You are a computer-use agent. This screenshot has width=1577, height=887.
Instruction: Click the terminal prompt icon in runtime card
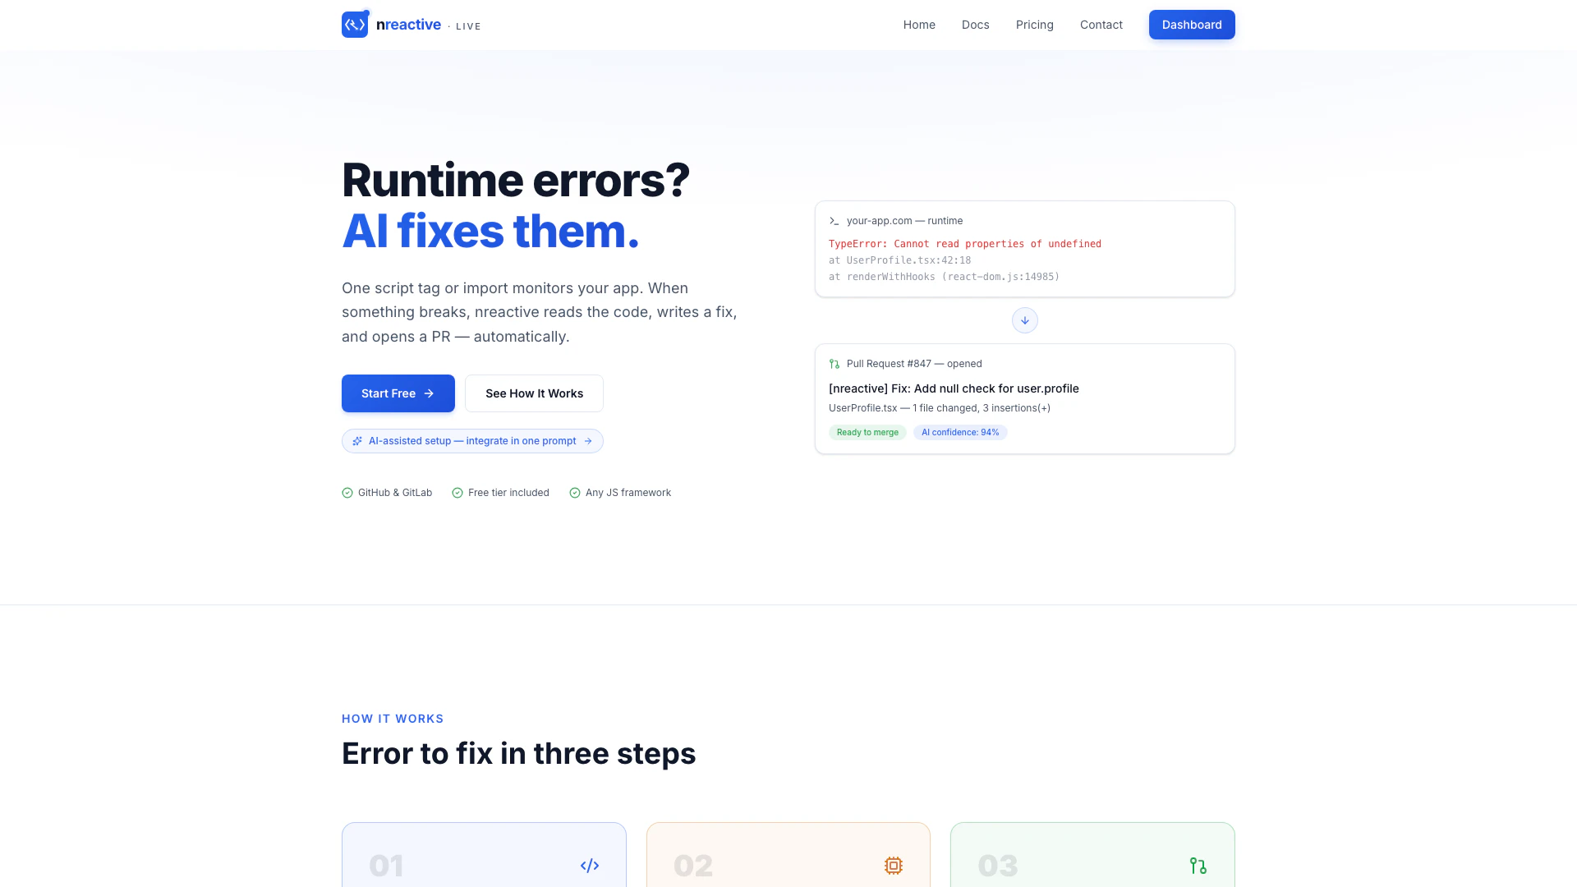834,221
